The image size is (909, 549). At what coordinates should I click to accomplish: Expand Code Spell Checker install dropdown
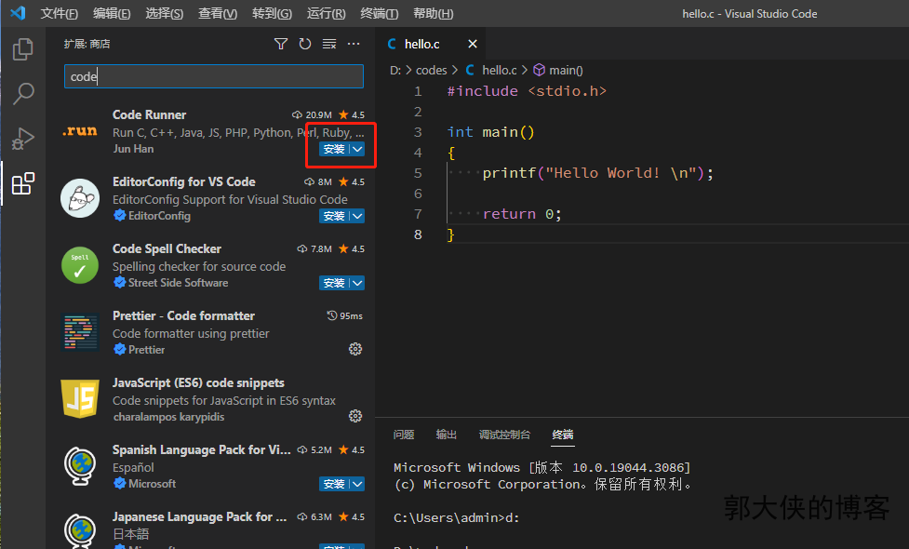click(357, 283)
